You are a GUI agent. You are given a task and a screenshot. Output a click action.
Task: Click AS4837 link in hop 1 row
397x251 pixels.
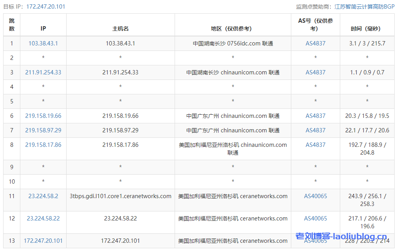click(x=315, y=43)
